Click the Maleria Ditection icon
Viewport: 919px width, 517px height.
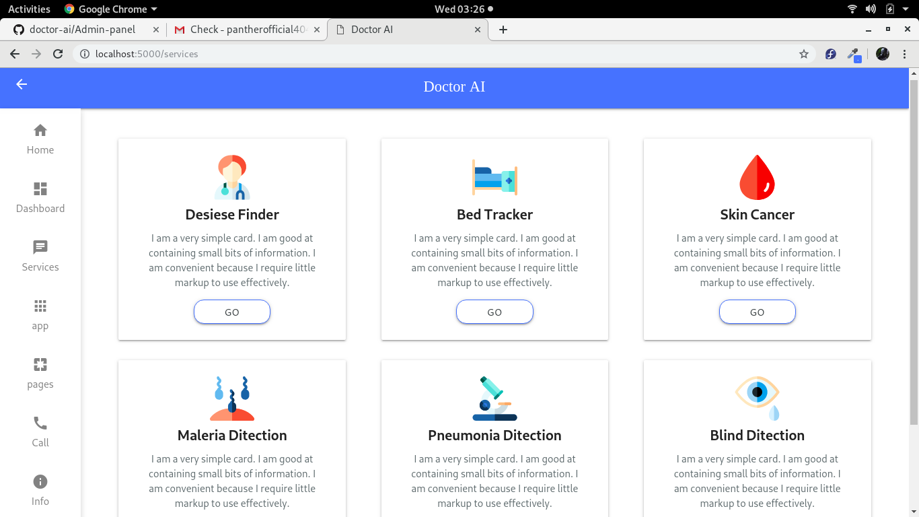pyautogui.click(x=232, y=399)
